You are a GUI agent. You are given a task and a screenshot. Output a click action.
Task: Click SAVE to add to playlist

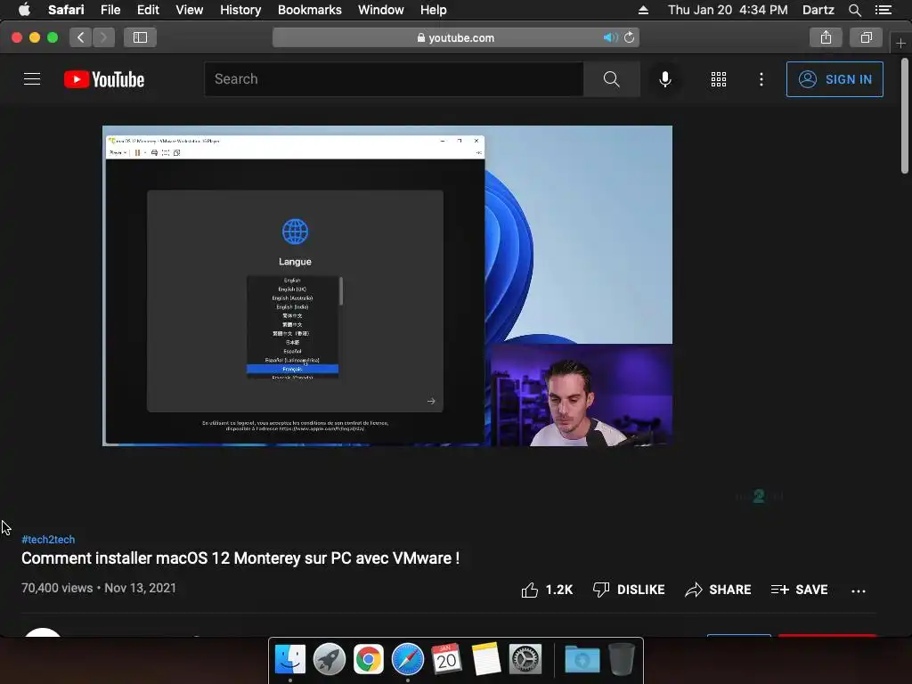[x=799, y=590]
